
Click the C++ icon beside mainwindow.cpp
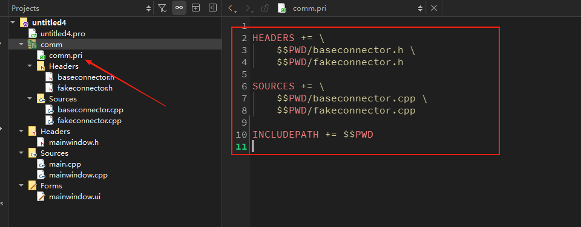(41, 175)
